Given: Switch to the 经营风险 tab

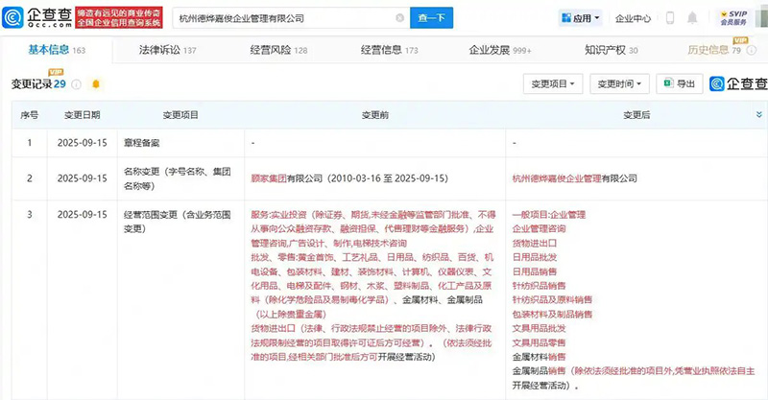Looking at the screenshot, I should tap(278, 50).
